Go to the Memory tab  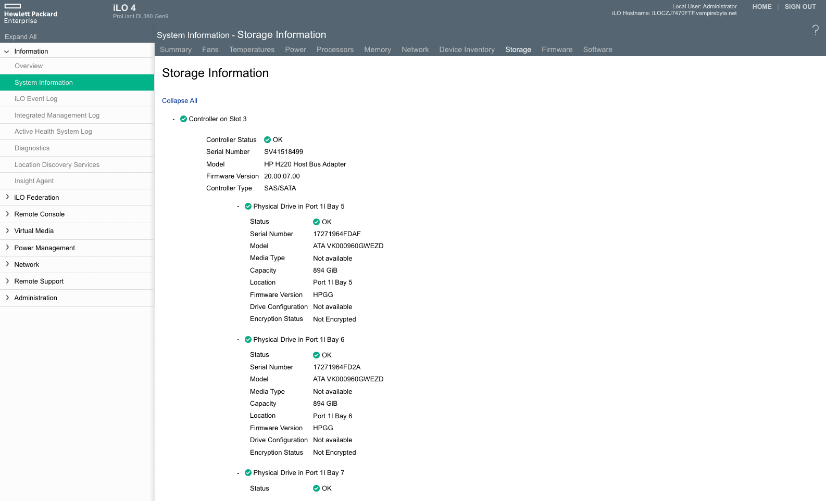pyautogui.click(x=378, y=49)
